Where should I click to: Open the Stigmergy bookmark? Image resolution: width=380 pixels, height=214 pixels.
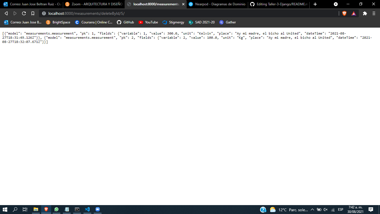[x=173, y=22]
